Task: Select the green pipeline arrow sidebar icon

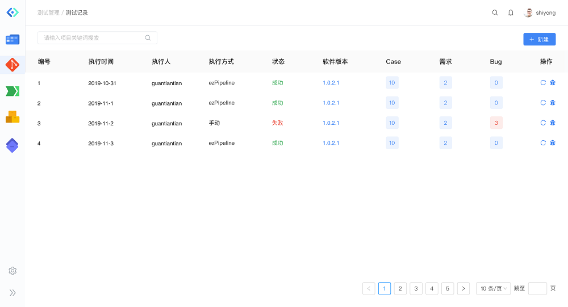Action: pos(12,91)
